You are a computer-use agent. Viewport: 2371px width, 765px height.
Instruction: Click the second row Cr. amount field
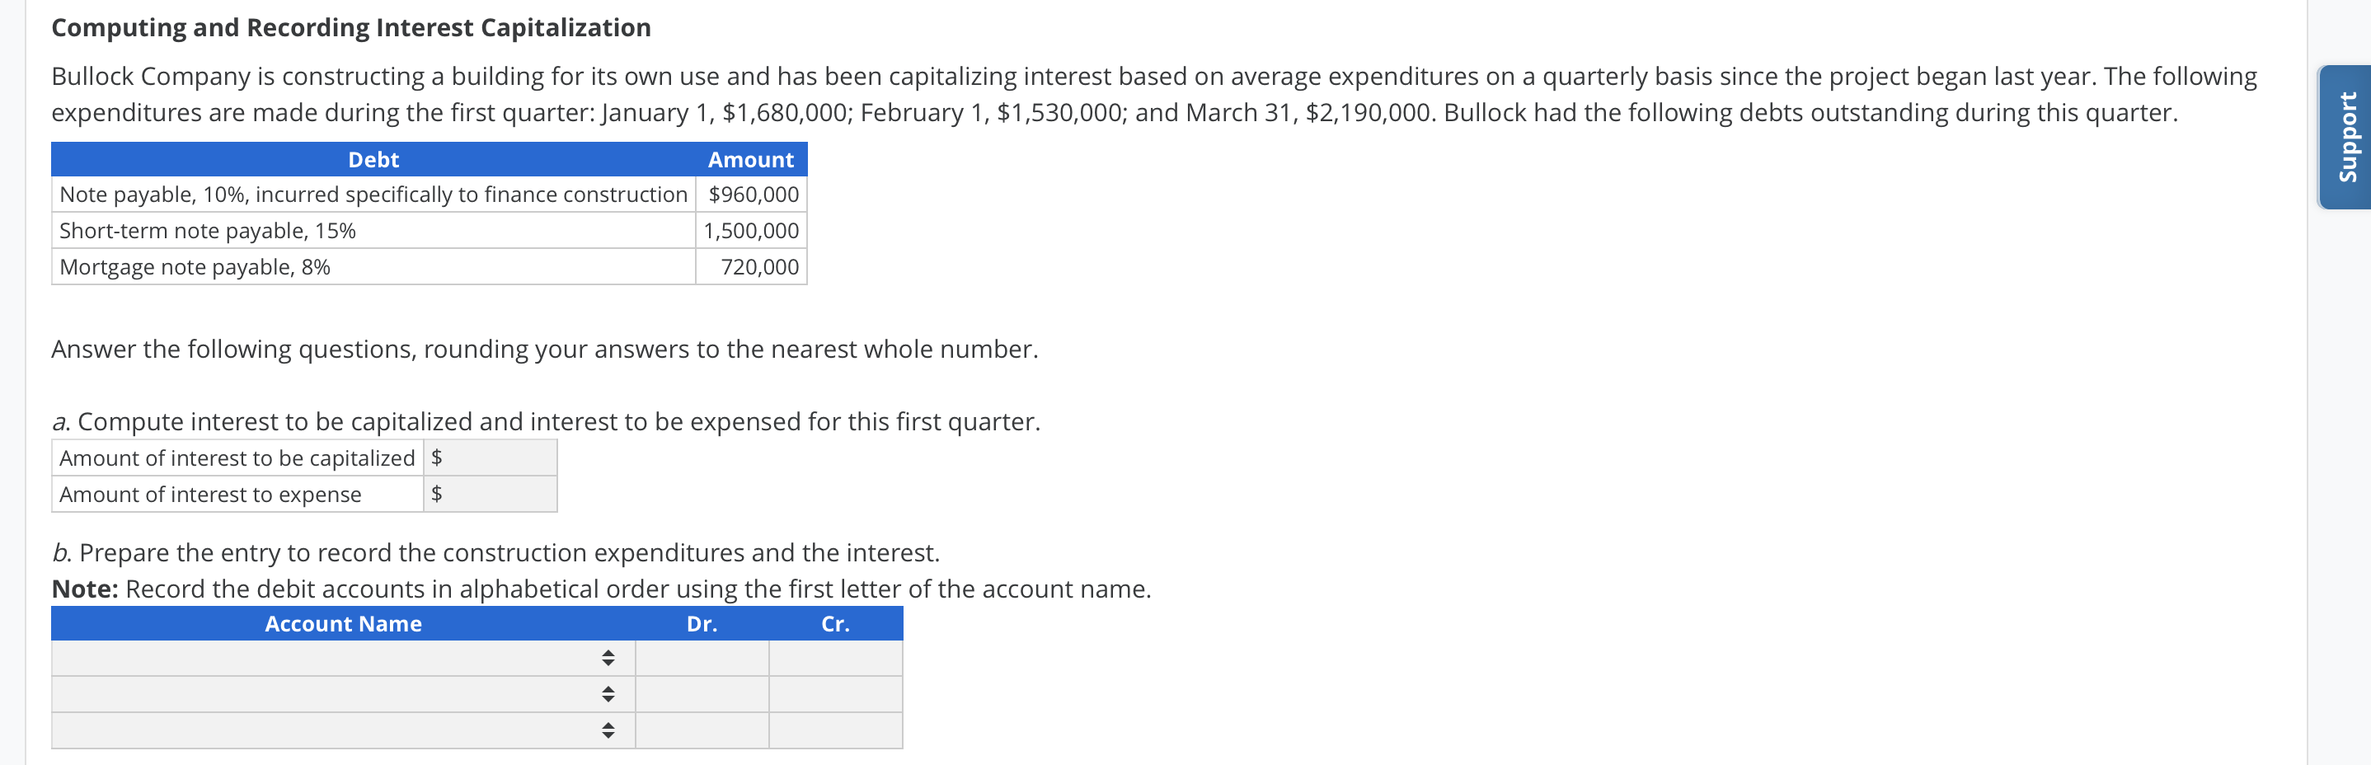tap(836, 694)
